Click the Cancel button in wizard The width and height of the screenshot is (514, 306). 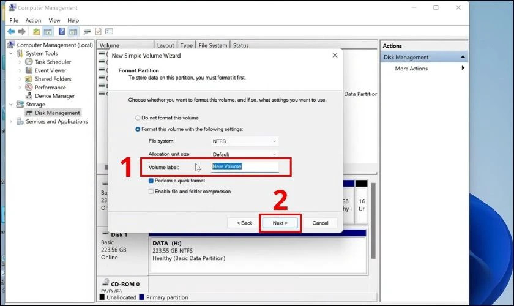pyautogui.click(x=320, y=223)
